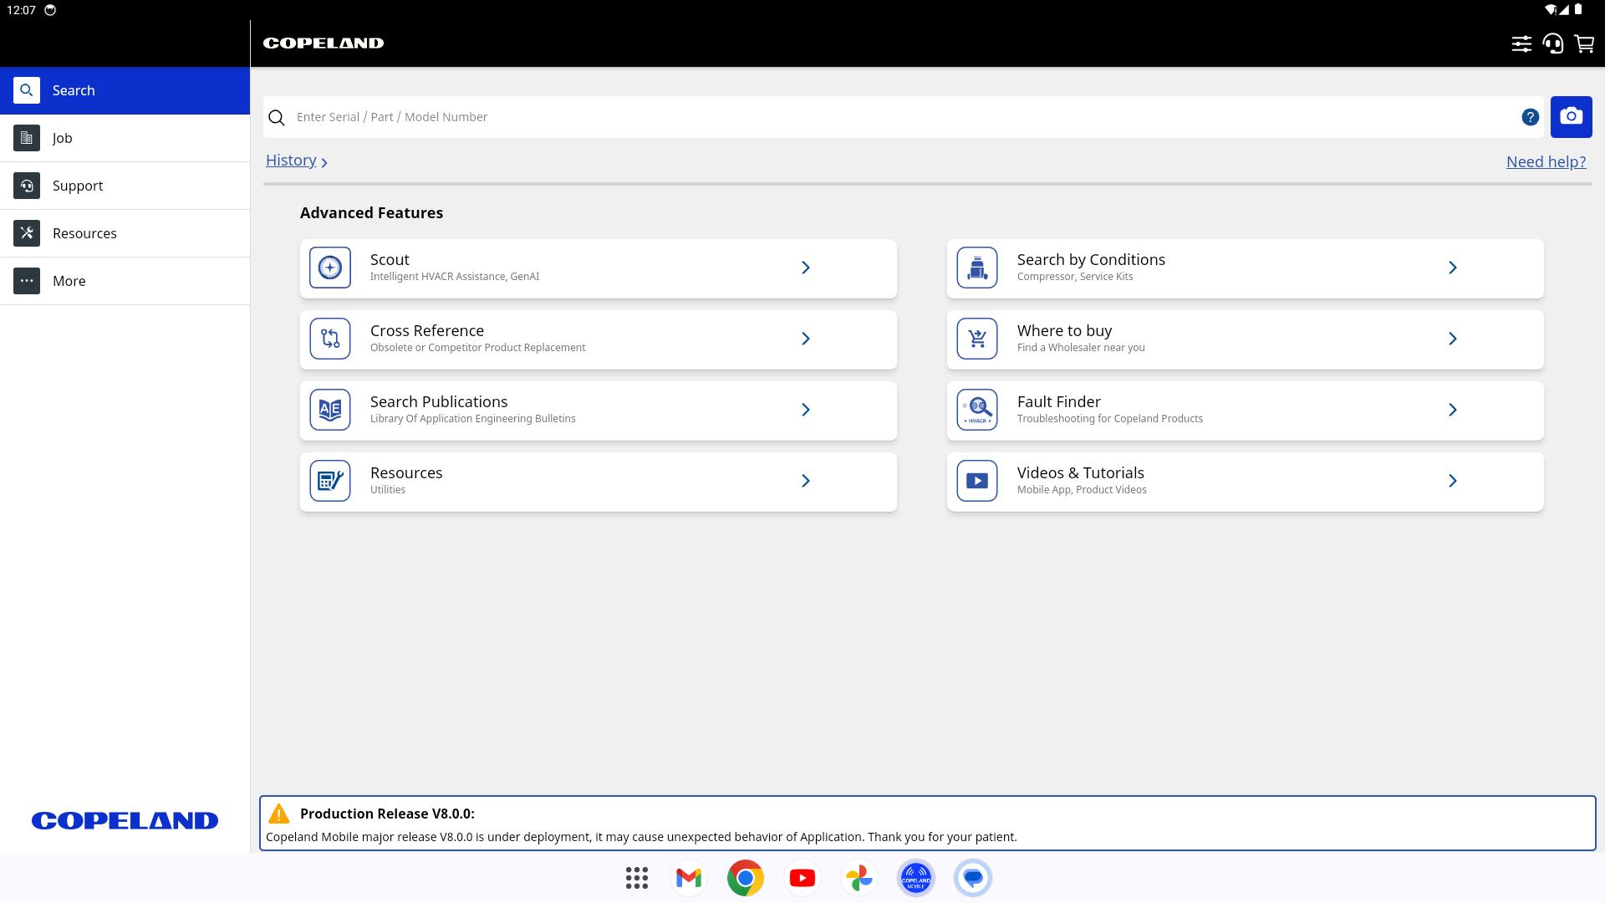Click 'Mobile App, Product Videos' subtitle
Screen dimensions: 1605x903
point(1082,490)
